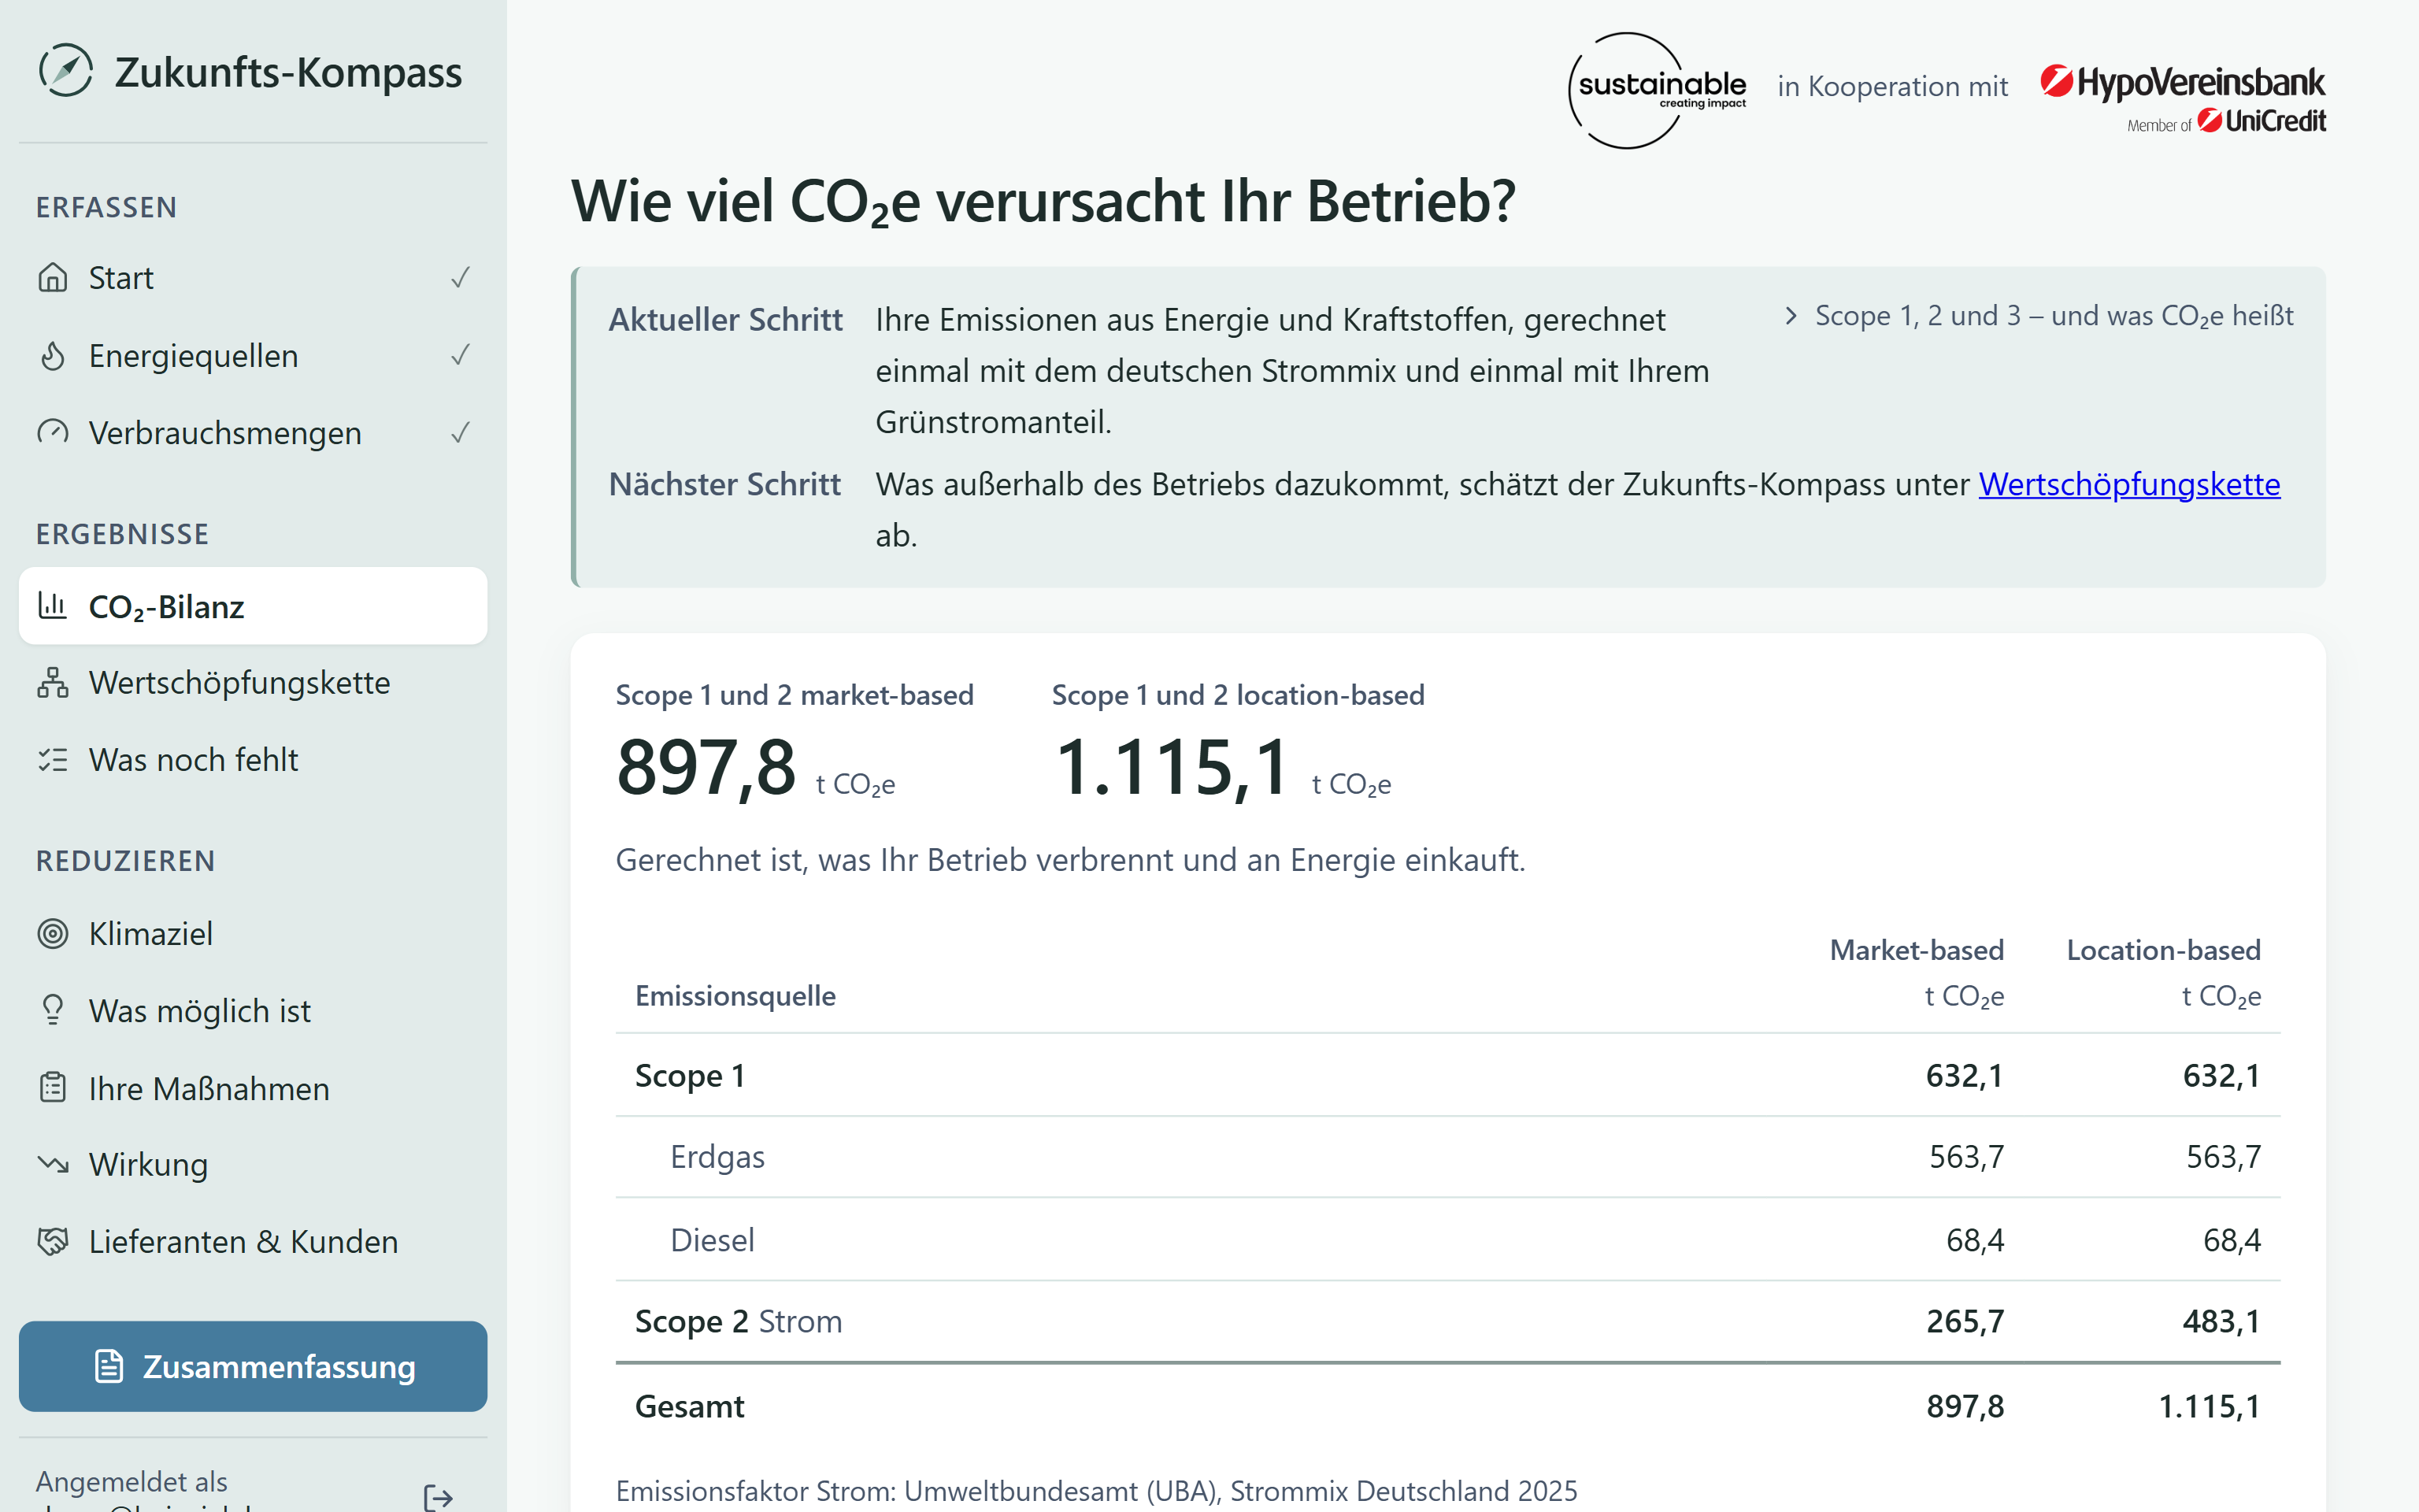Click the Market-based column header

(1916, 950)
